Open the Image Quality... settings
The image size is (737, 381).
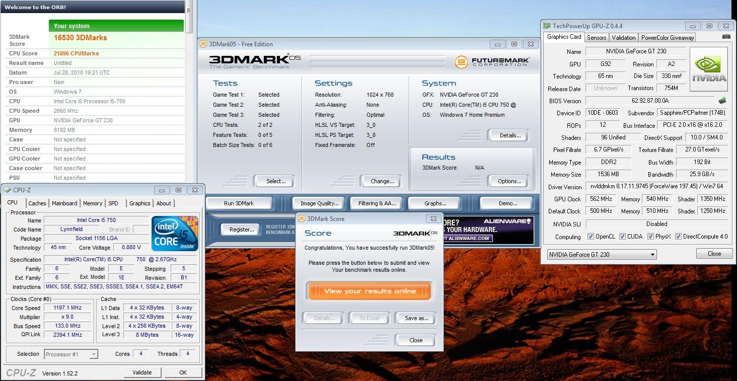point(319,203)
